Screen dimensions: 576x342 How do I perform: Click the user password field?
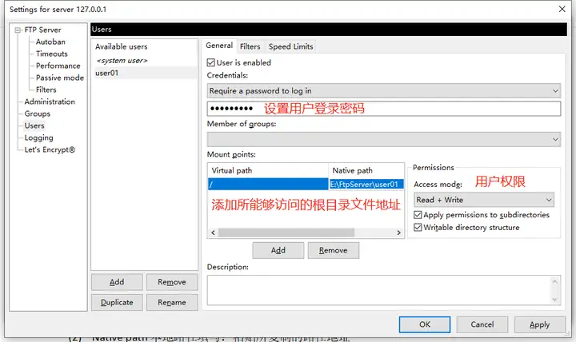[383, 109]
